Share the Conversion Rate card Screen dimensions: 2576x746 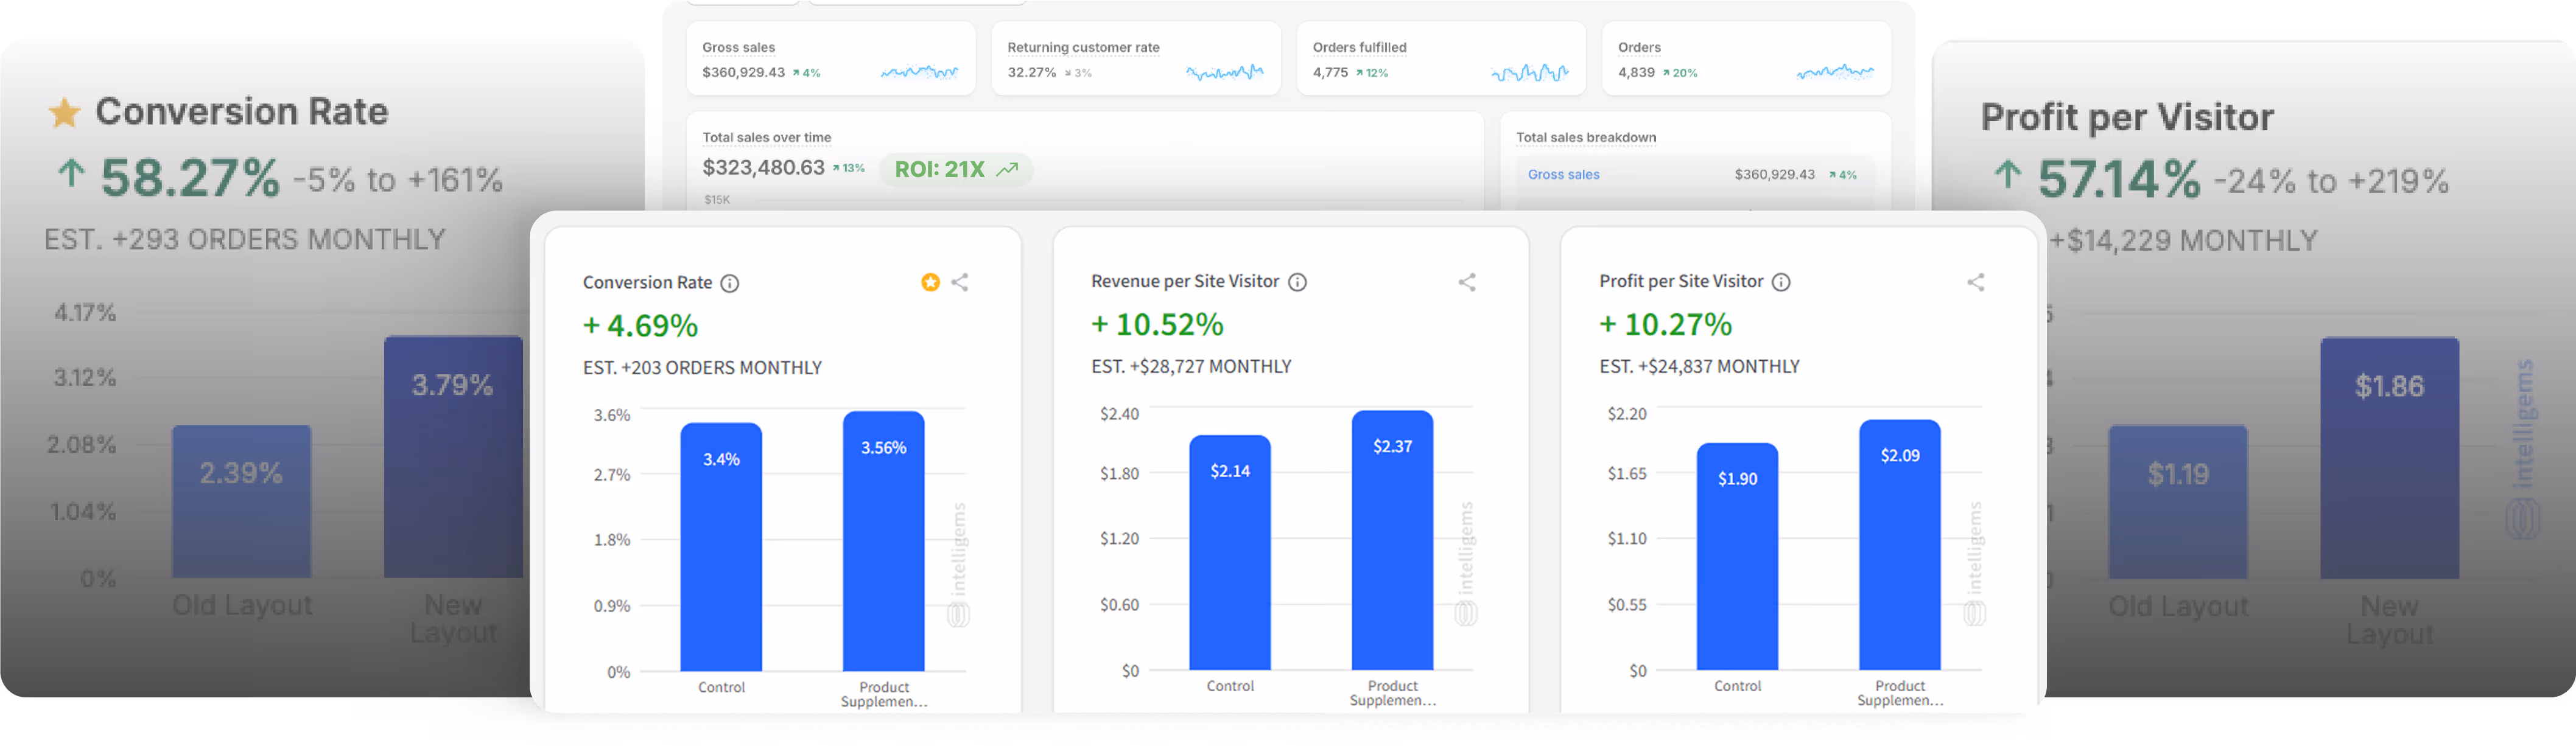[x=960, y=282]
